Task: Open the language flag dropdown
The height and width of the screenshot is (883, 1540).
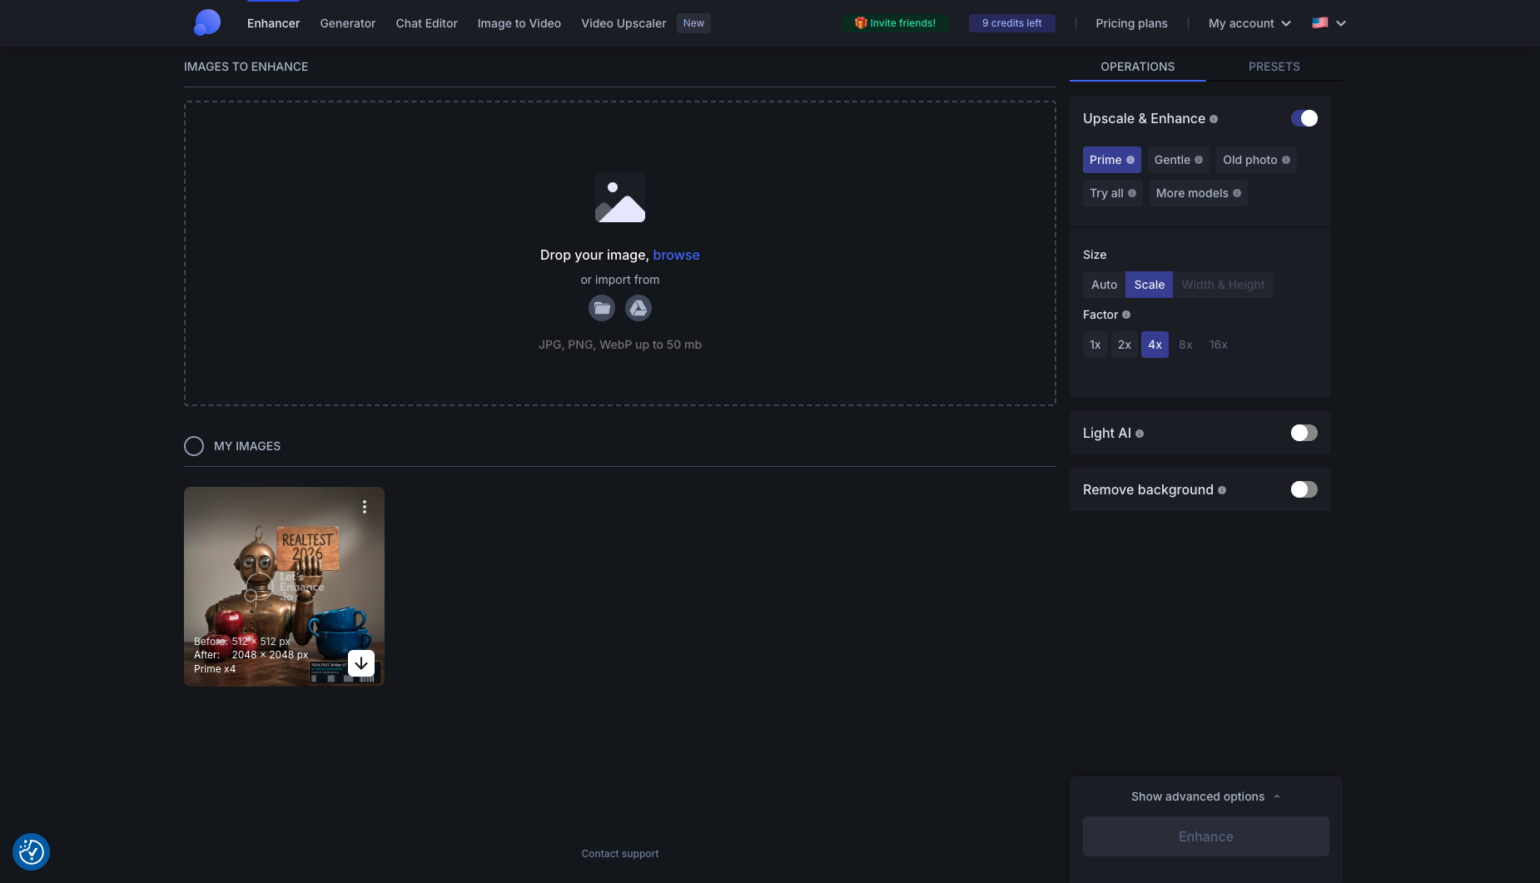Action: (1329, 23)
